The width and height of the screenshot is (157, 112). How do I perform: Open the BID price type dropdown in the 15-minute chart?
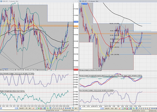coord(116,108)
